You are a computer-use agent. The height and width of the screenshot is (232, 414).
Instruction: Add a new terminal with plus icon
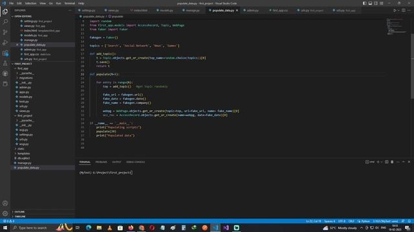(378, 162)
